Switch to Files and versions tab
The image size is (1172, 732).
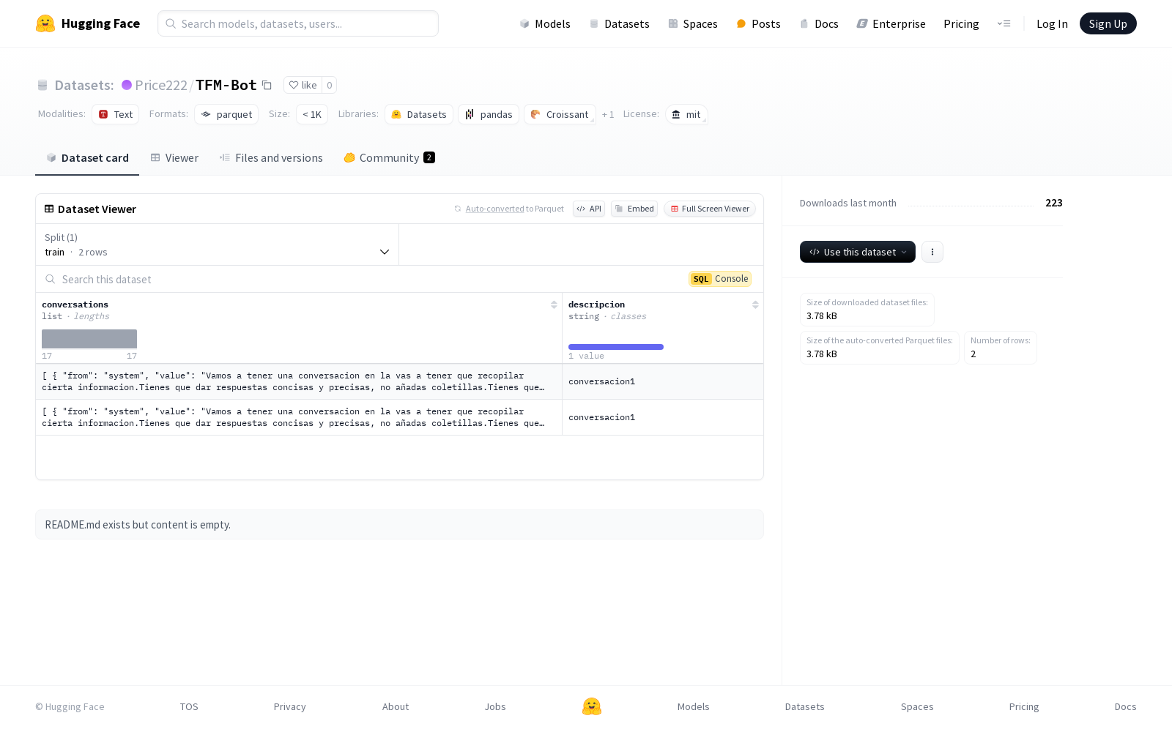click(x=271, y=157)
